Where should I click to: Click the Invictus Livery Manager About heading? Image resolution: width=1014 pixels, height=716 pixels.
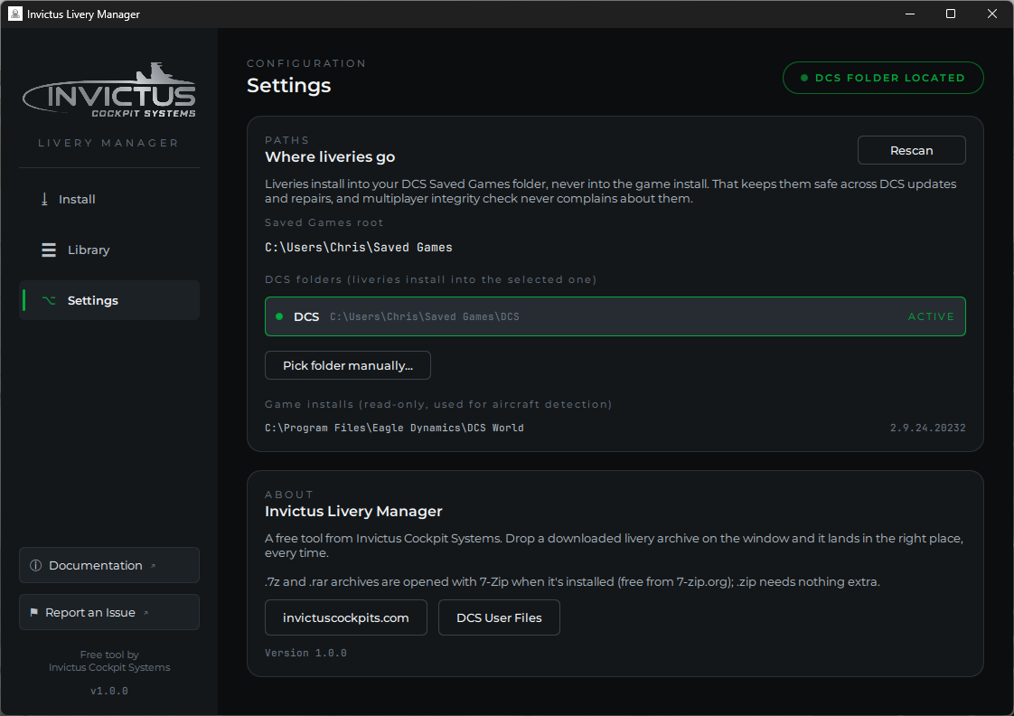[x=353, y=511]
